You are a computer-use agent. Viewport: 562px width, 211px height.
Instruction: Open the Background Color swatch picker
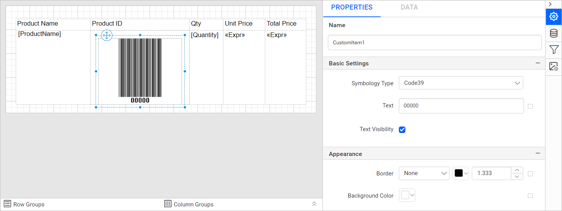pos(407,196)
